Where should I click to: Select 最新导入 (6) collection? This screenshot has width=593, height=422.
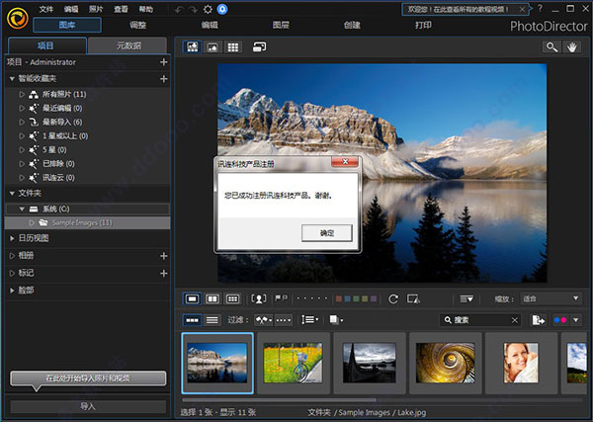coord(62,122)
